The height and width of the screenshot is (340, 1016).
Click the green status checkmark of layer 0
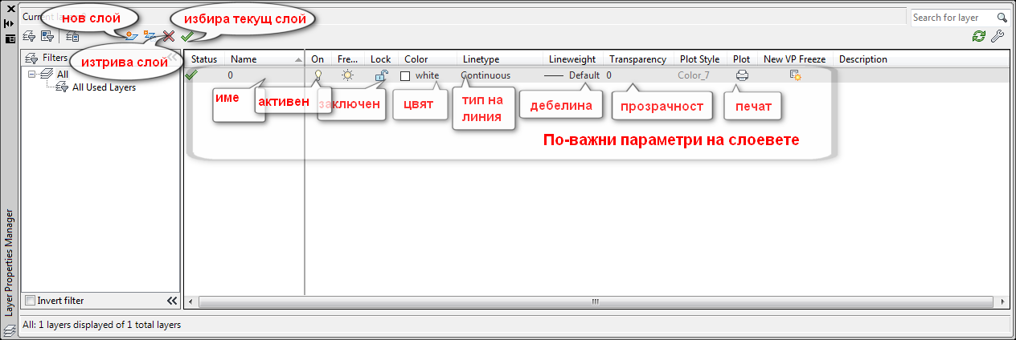[190, 75]
